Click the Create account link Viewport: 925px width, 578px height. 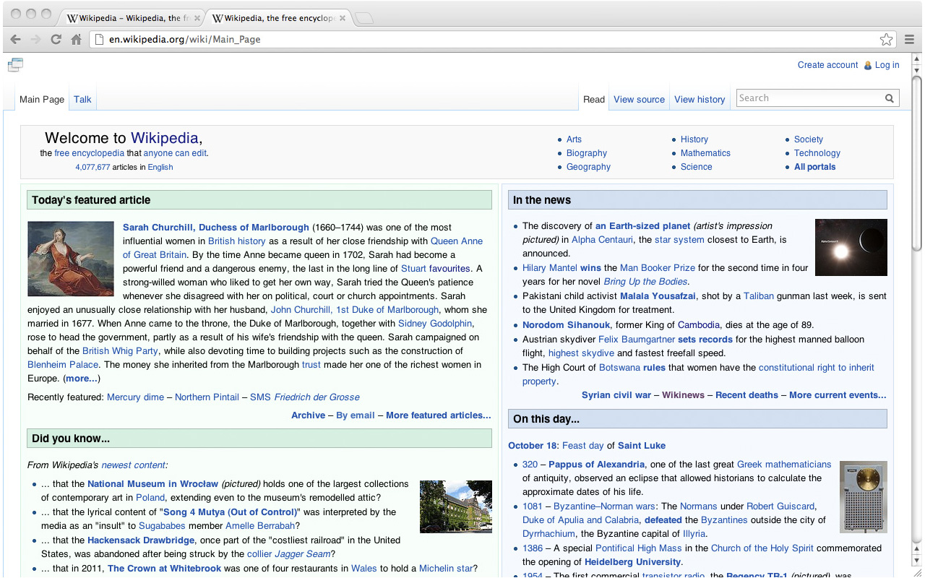point(827,65)
